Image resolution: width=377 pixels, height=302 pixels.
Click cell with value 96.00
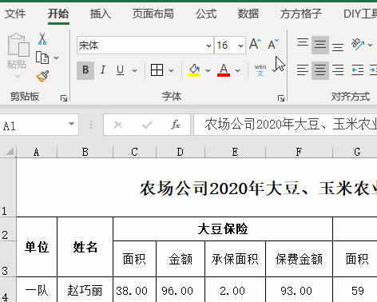point(181,290)
